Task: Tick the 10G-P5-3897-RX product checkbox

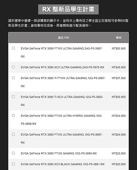Action: pos(13,134)
